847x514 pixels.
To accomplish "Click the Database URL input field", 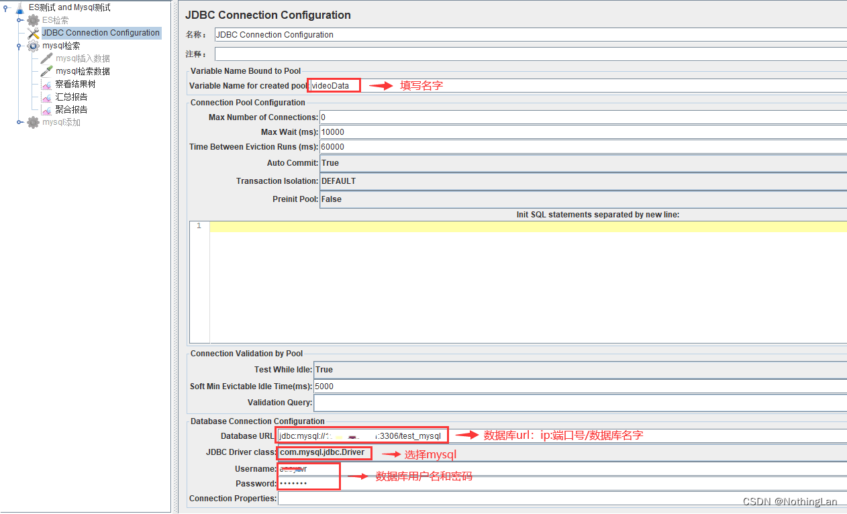I will coord(362,435).
